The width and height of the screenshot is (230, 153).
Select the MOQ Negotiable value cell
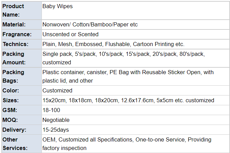(x=56, y=120)
